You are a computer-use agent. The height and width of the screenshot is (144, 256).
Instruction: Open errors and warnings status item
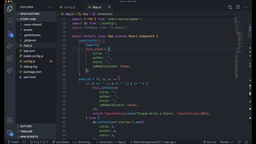(39, 142)
